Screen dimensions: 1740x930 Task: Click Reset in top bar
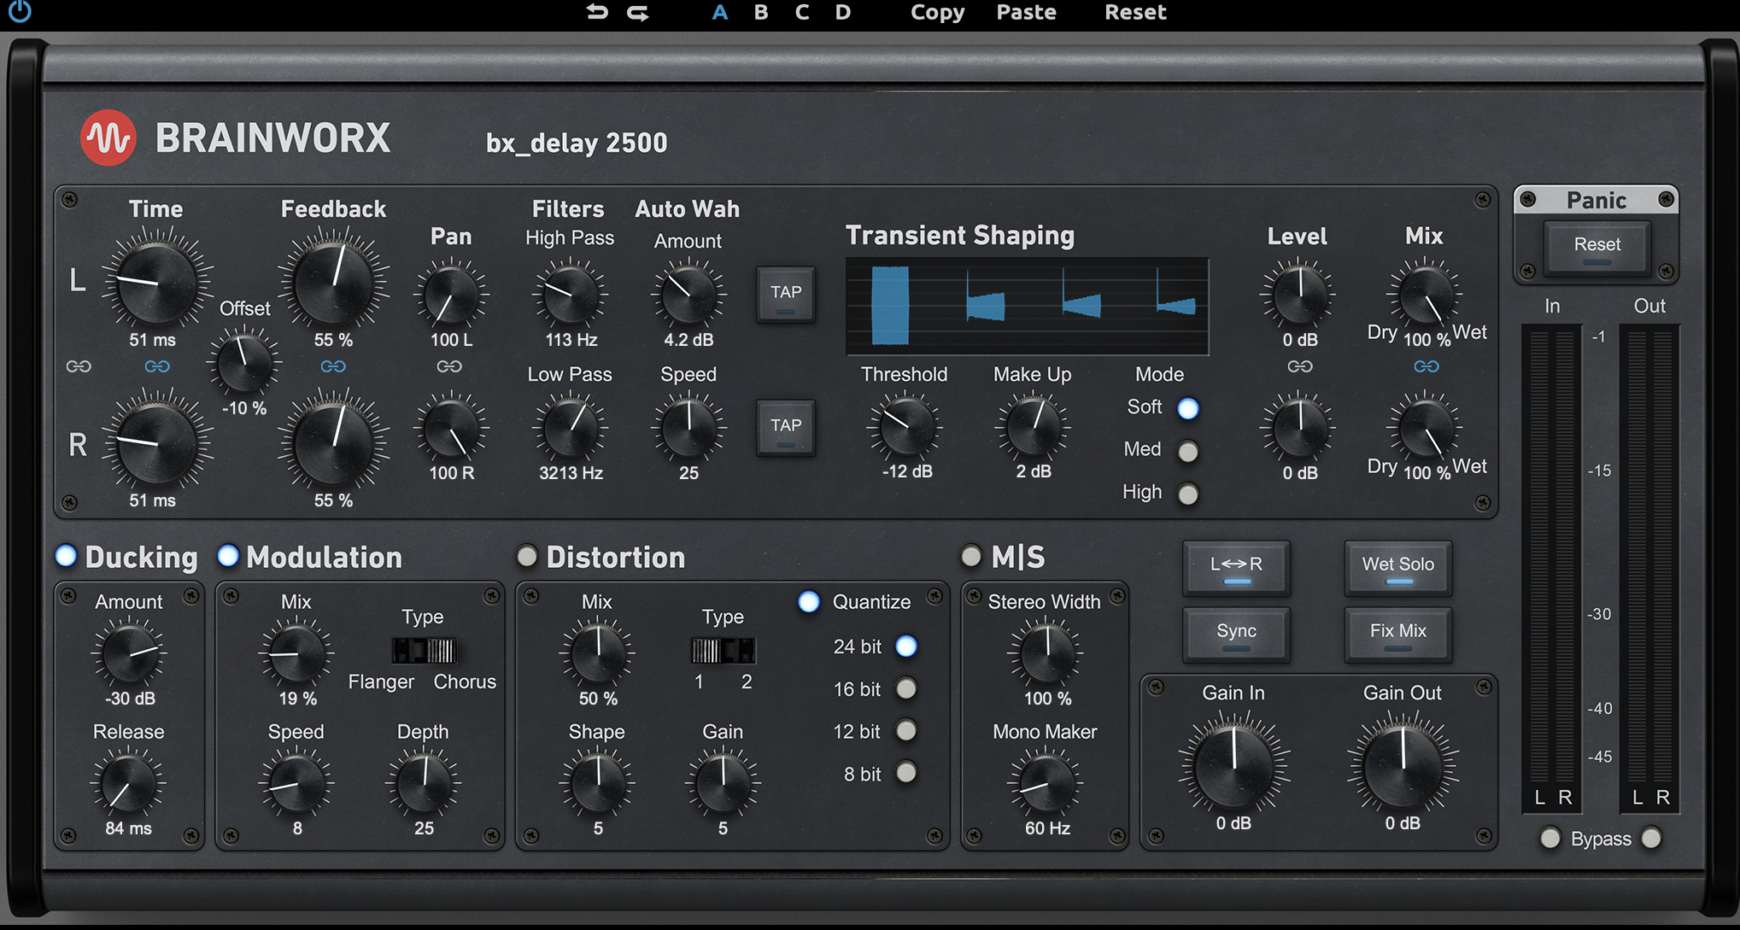pyautogui.click(x=1135, y=12)
